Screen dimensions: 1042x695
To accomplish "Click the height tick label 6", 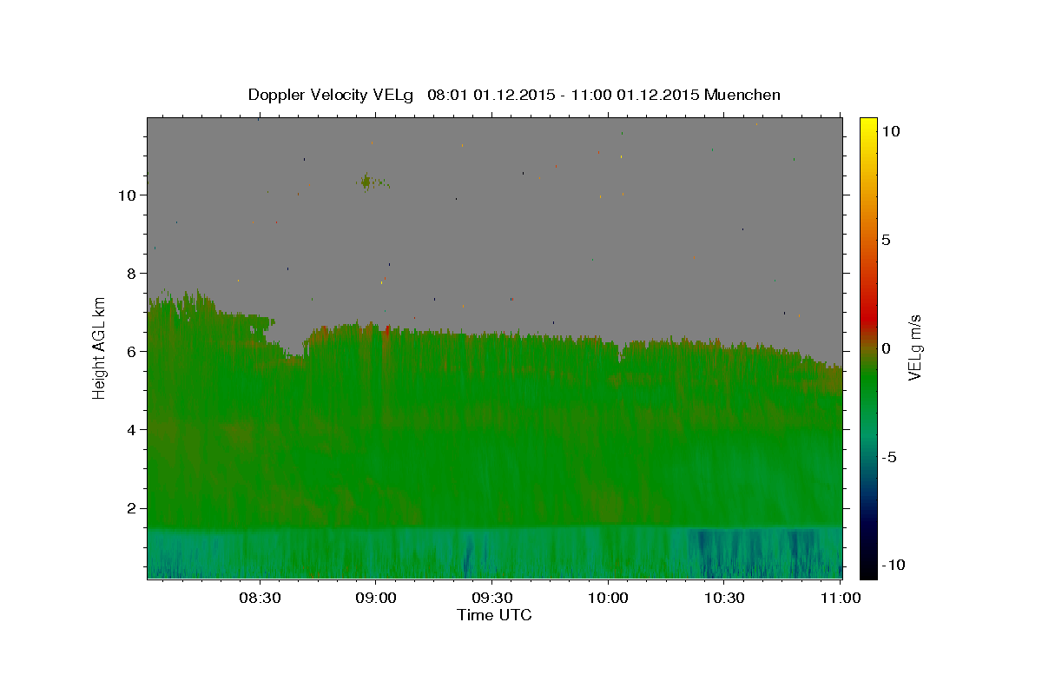I will [x=132, y=352].
